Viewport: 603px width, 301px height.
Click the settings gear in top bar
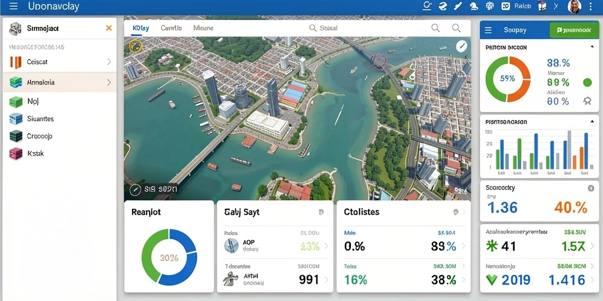(489, 6)
